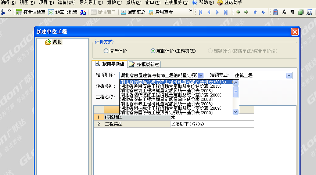
Task: Choose 湖北省房屋建筑与装饰工程消耗量定额及基价表 (2013)
Action: coord(176,82)
